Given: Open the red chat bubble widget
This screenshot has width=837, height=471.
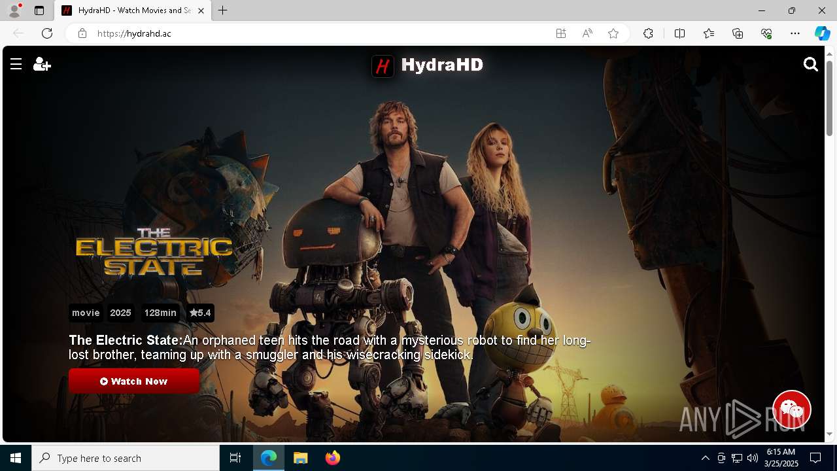Looking at the screenshot, I should click(792, 410).
